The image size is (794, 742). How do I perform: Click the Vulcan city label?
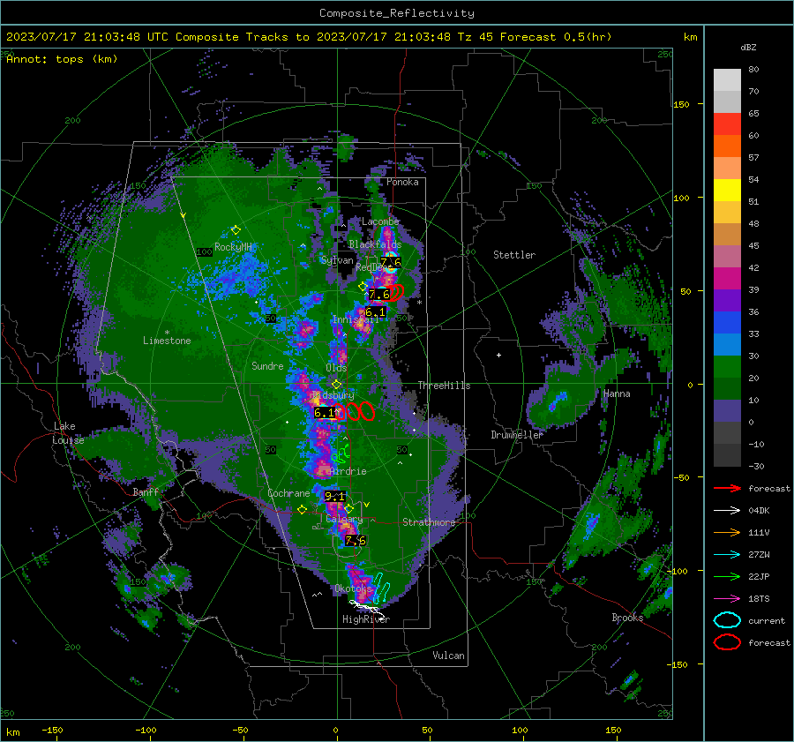[x=448, y=656]
